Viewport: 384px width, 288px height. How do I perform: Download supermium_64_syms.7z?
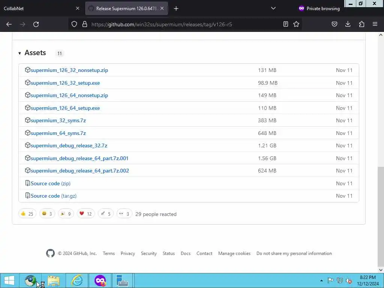[x=58, y=133]
